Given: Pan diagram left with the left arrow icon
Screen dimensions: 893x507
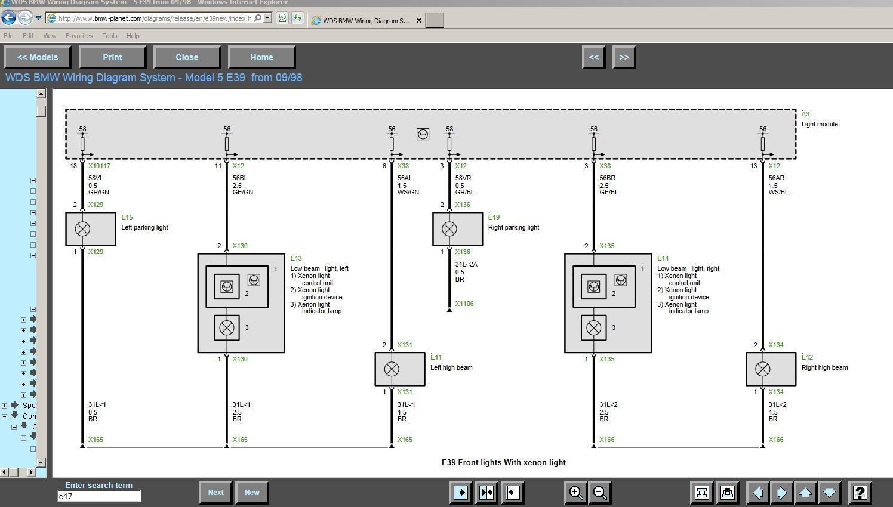Looking at the screenshot, I should pos(757,493).
